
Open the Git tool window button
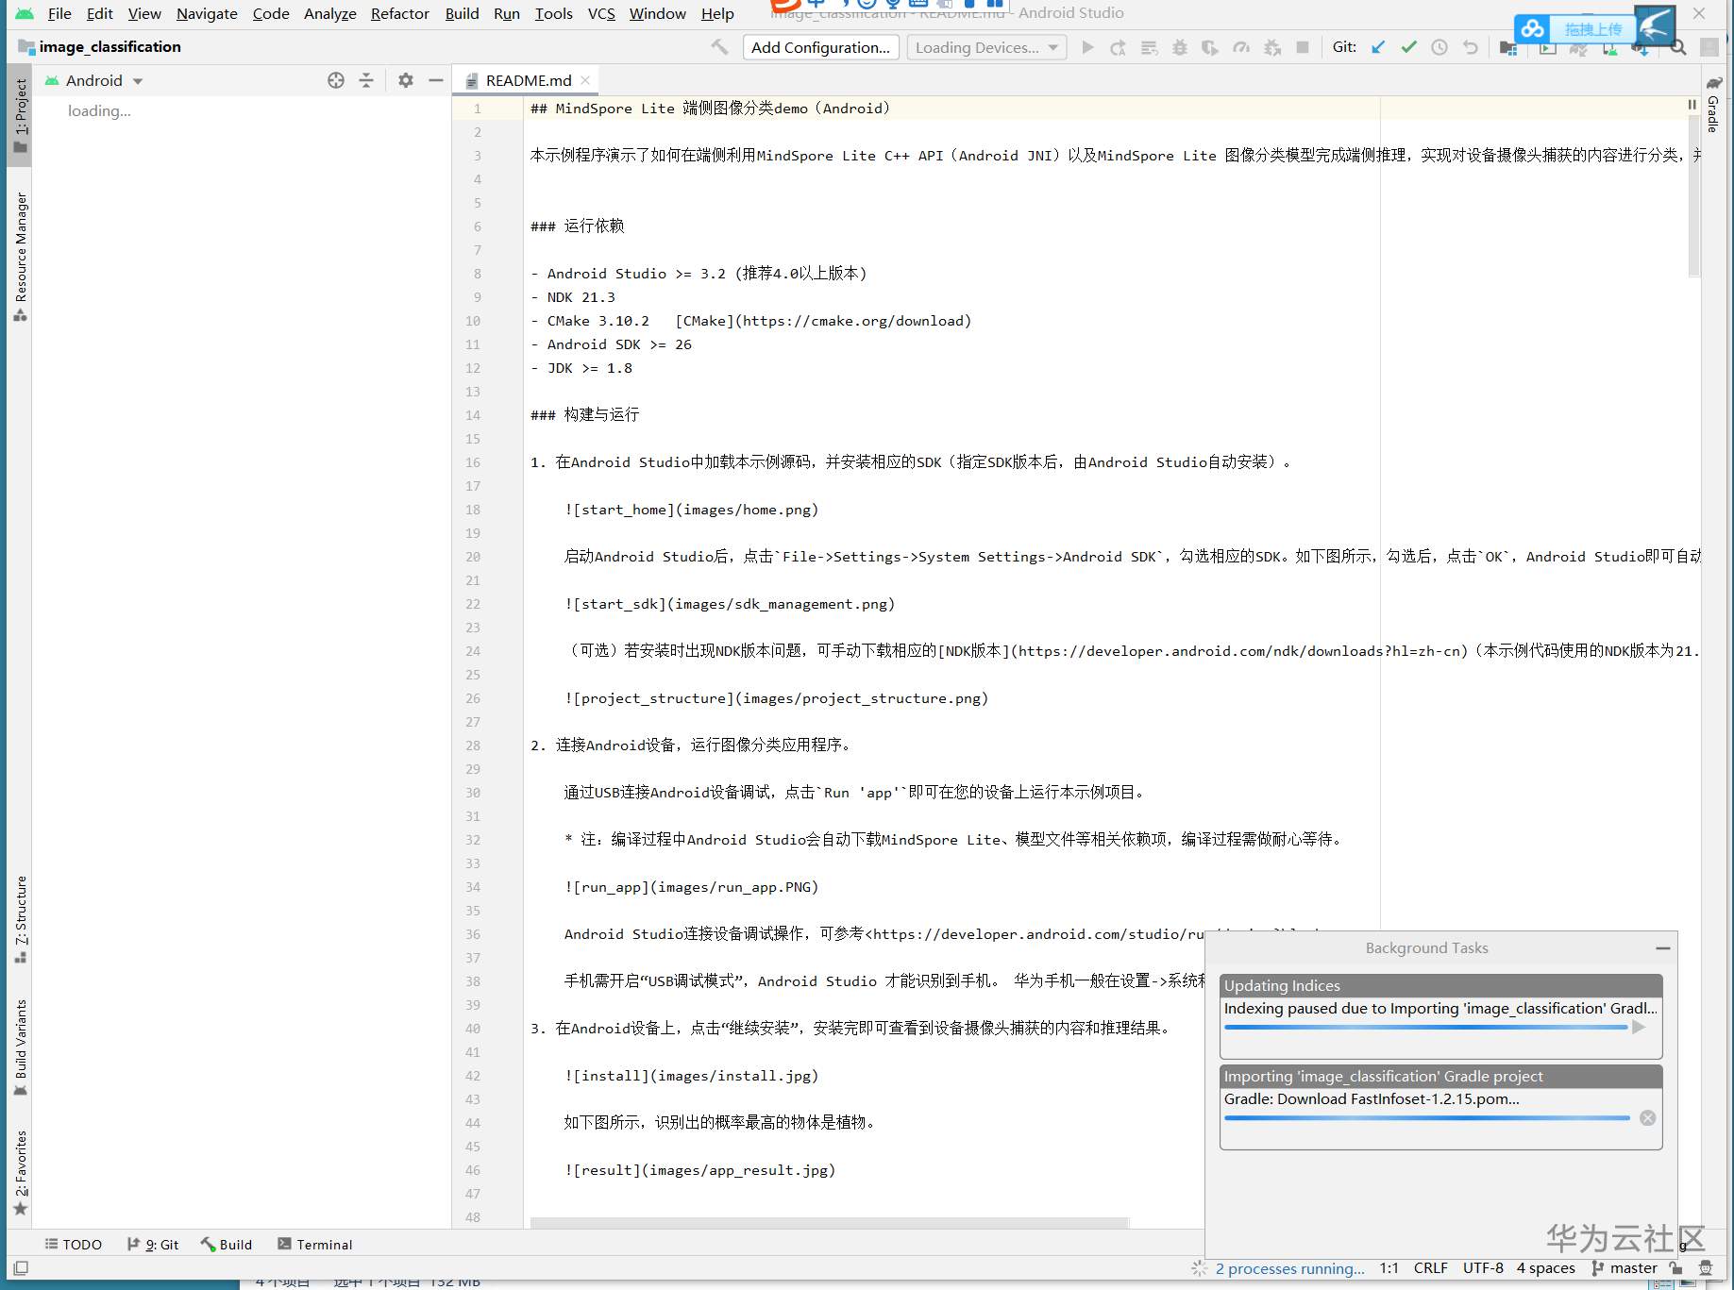coord(153,1245)
